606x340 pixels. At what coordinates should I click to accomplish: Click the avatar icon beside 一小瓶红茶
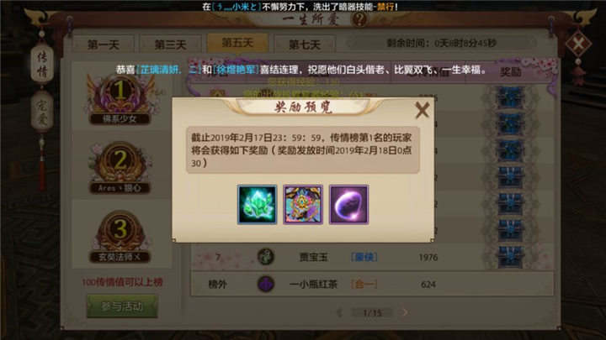(x=266, y=284)
